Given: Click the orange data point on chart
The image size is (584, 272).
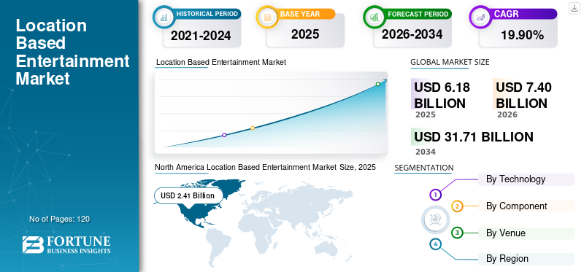Looking at the screenshot, I should [253, 128].
